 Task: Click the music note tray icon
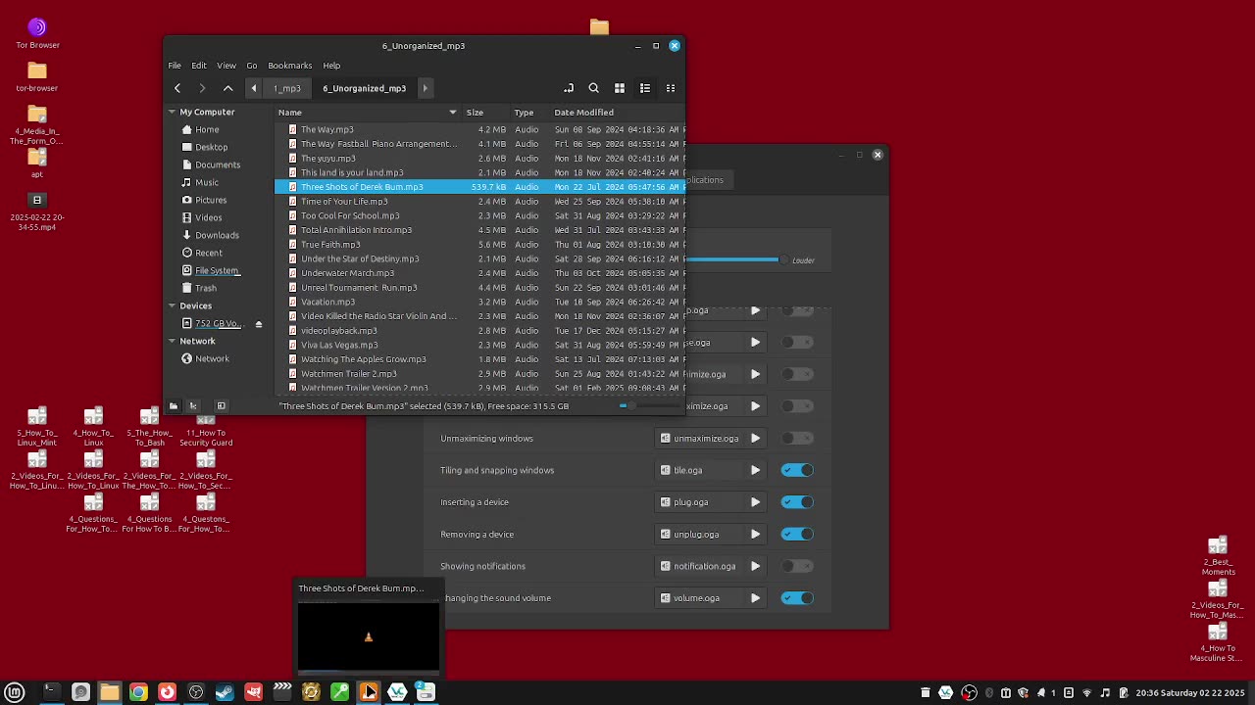click(1105, 692)
